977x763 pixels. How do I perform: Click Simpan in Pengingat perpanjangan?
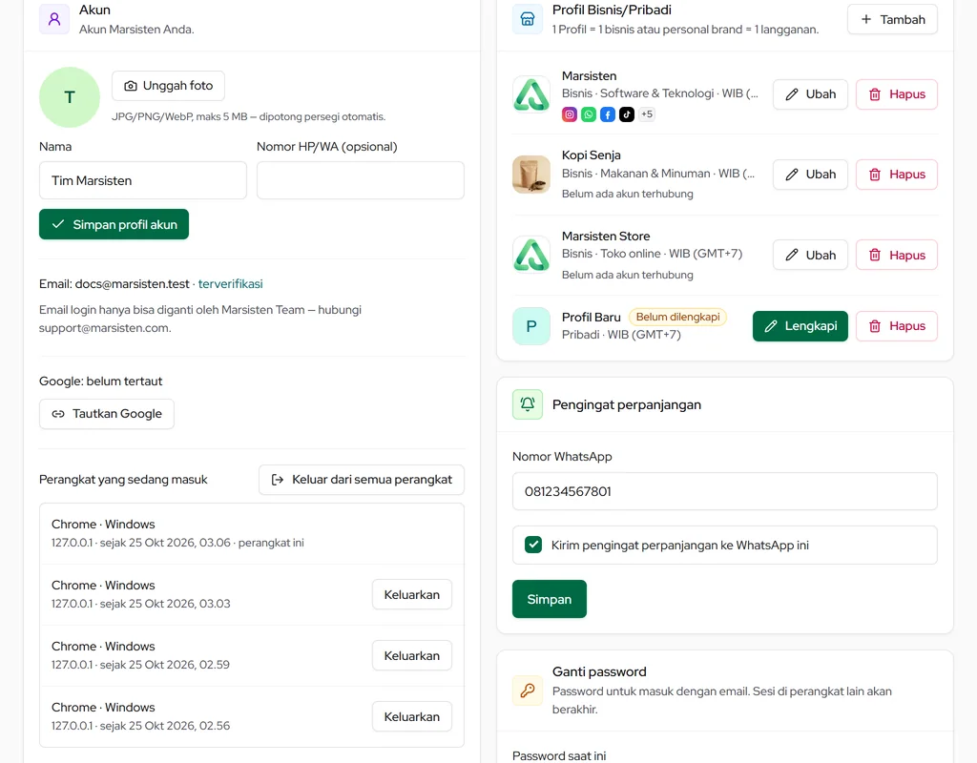(x=549, y=599)
